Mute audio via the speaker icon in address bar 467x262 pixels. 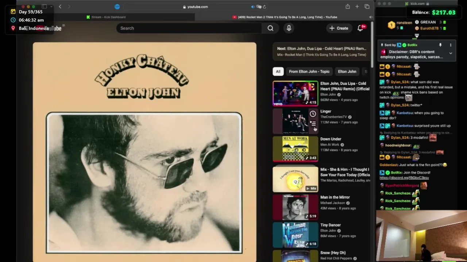coord(253,7)
